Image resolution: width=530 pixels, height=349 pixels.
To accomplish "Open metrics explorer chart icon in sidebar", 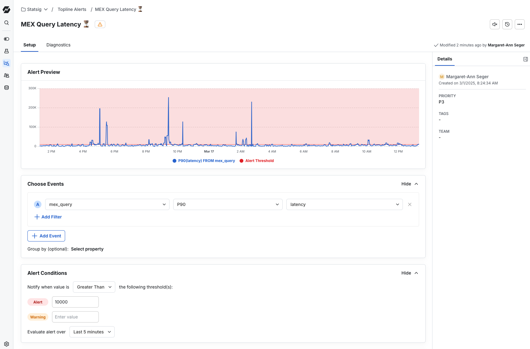I will pyautogui.click(x=7, y=63).
